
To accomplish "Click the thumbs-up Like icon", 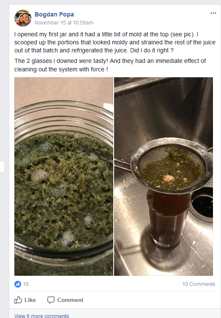I will pyautogui.click(x=18, y=300).
